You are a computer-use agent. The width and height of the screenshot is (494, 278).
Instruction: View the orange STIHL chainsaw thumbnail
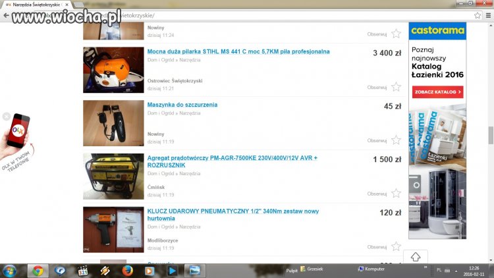(x=113, y=70)
